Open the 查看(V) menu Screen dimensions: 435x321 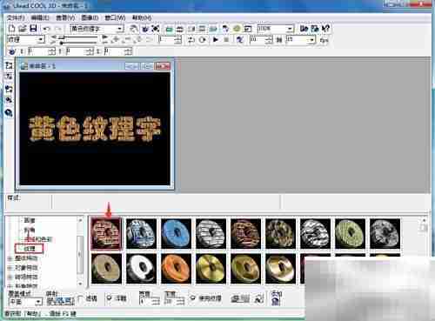click(x=65, y=17)
